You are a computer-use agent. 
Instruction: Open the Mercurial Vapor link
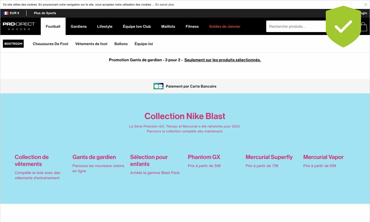pos(323,157)
